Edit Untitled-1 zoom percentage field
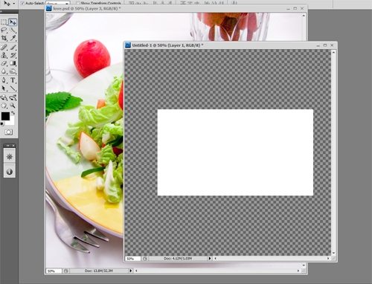The height and width of the screenshot is (284, 372). pos(132,259)
